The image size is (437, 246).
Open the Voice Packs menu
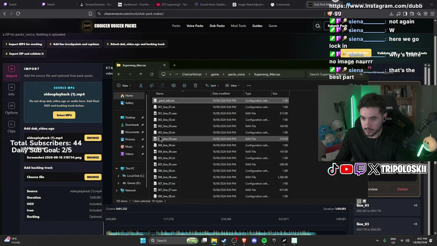[195, 26]
